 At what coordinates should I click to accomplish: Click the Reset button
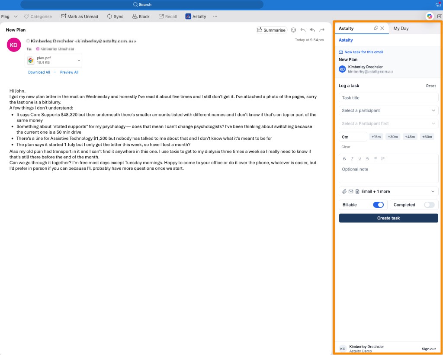pos(431,86)
